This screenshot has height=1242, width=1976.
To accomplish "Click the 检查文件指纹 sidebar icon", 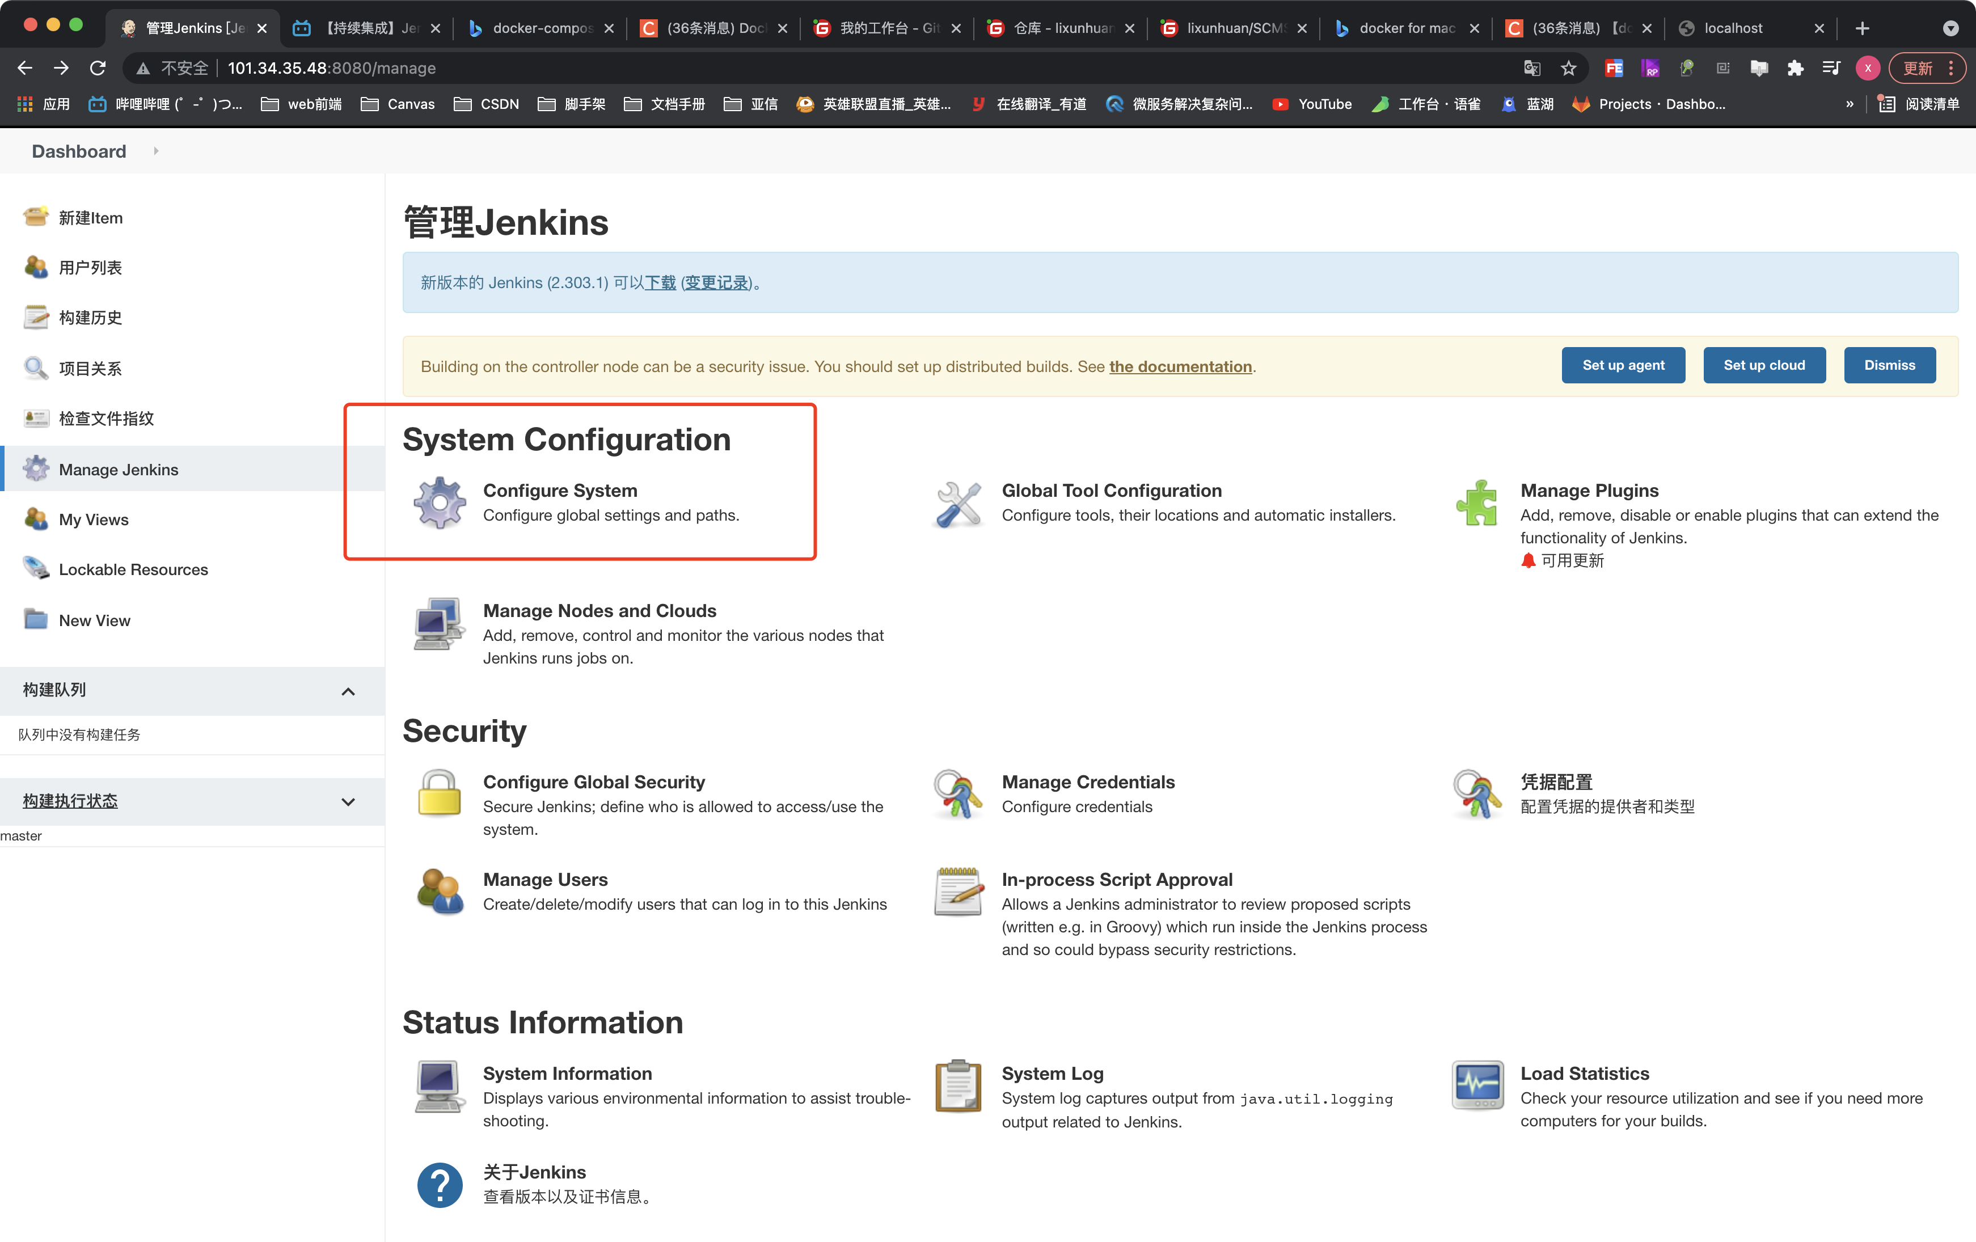I will pos(35,419).
